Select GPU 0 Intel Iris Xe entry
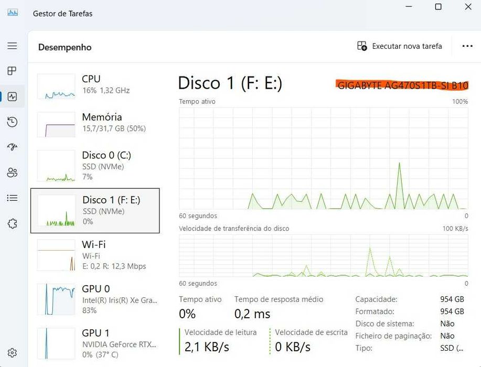The width and height of the screenshot is (481, 367). coord(95,299)
